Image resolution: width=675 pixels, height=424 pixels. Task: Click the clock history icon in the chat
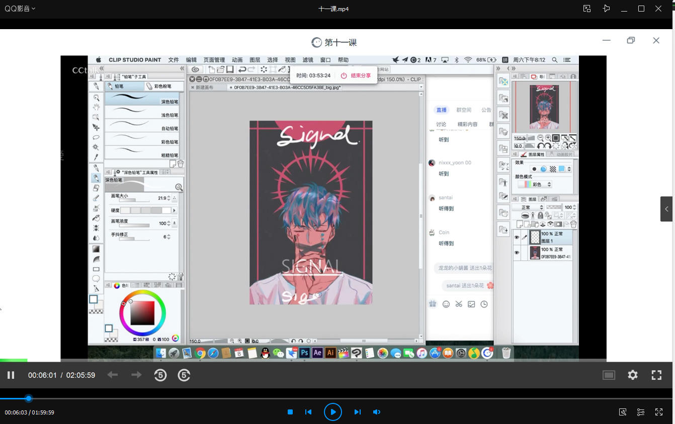[484, 304]
